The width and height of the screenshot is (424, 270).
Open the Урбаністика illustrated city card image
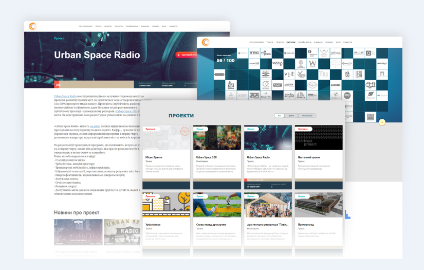coord(167,205)
